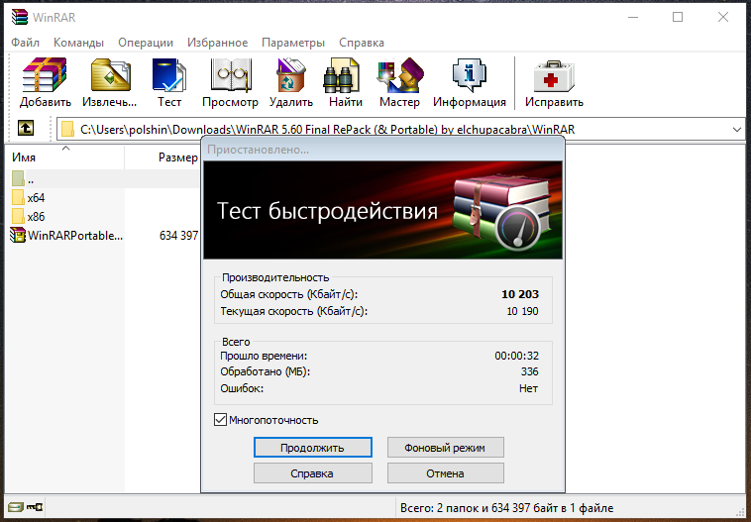Click the Справка button in dialog
This screenshot has height=522, width=751.
pos(313,473)
